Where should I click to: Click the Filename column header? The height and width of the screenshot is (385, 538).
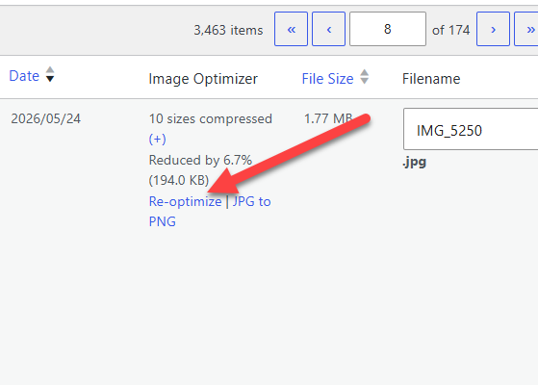(431, 79)
